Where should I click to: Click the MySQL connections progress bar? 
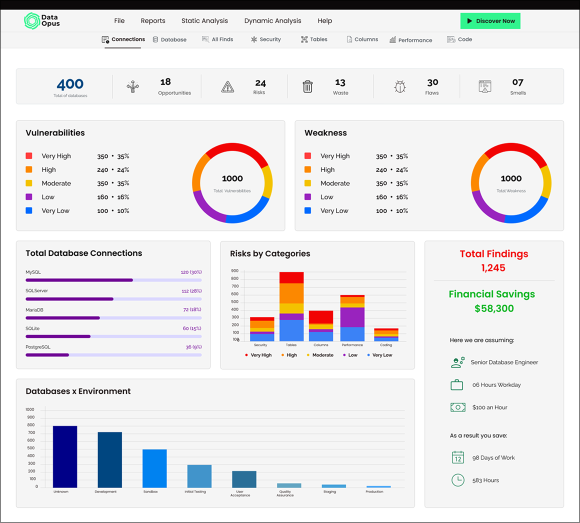(113, 280)
